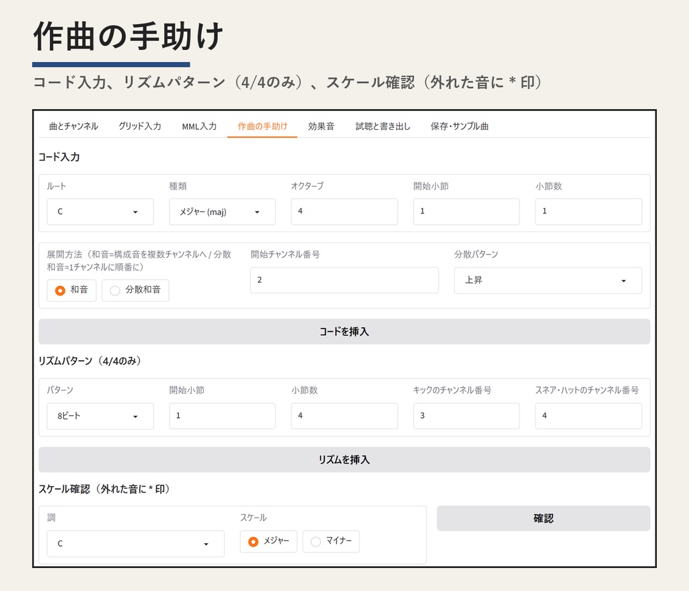Switch to the 曲とチャンネル tab

tap(74, 126)
